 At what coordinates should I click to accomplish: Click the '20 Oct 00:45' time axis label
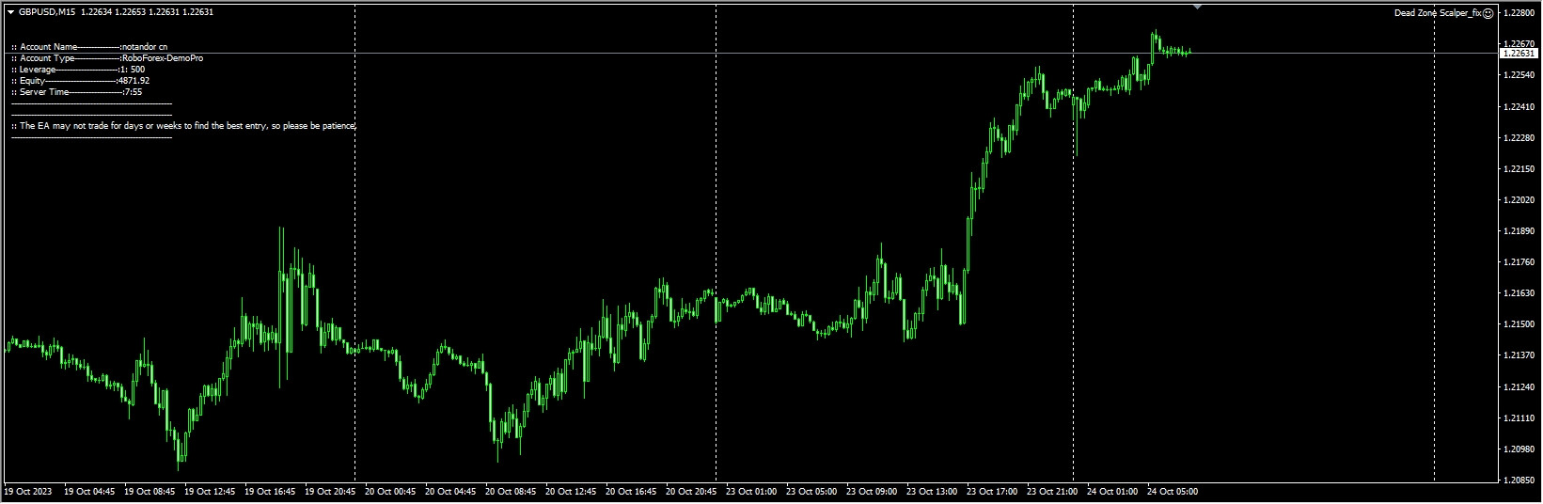click(x=390, y=491)
